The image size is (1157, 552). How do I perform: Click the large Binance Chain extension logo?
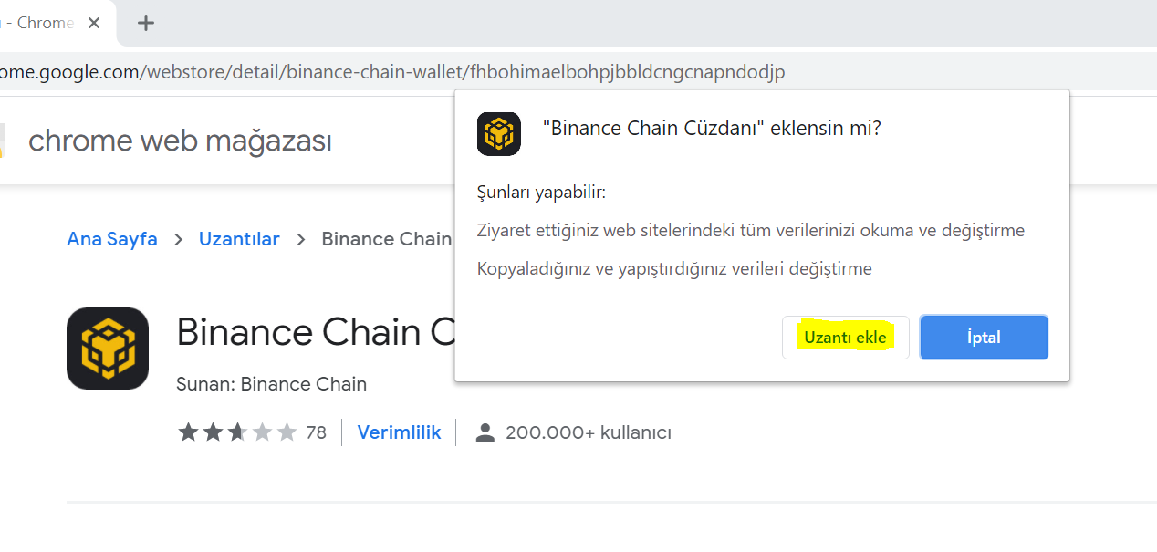pos(108,349)
